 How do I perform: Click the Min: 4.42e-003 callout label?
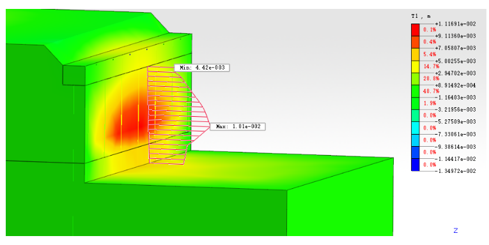tap(202, 68)
